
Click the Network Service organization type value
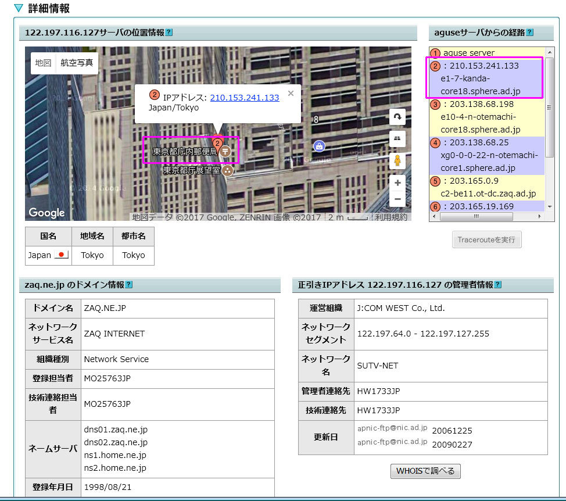click(116, 359)
